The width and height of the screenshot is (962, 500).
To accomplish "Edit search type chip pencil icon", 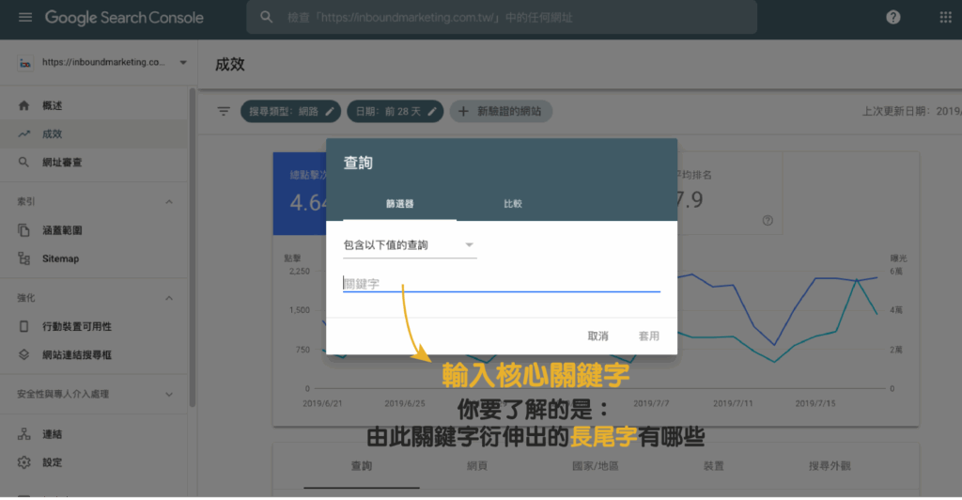I will point(330,111).
